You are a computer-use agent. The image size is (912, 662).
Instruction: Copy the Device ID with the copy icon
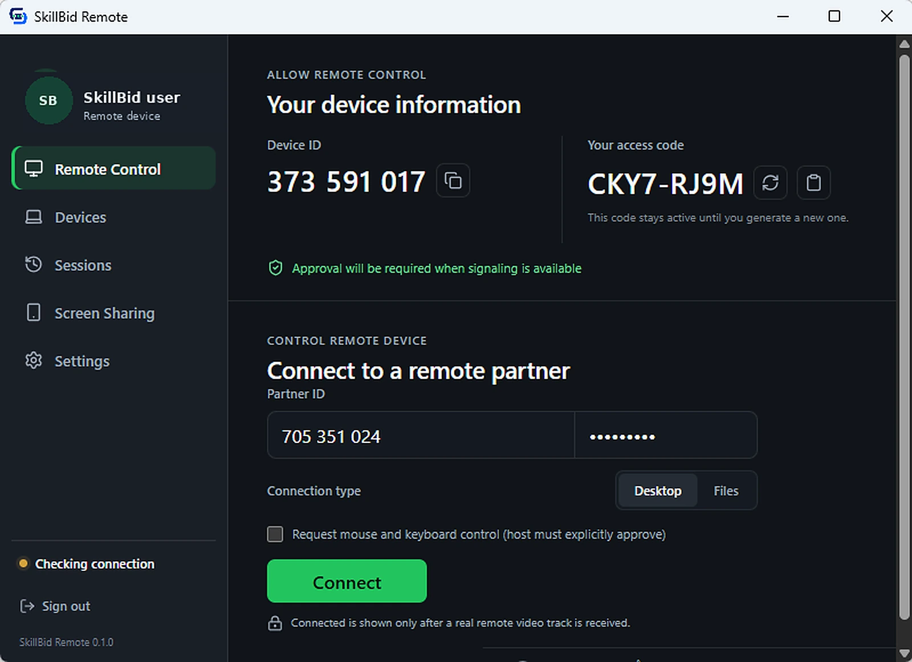(453, 181)
